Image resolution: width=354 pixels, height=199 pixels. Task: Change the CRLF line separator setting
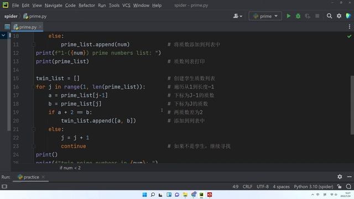coord(247,187)
